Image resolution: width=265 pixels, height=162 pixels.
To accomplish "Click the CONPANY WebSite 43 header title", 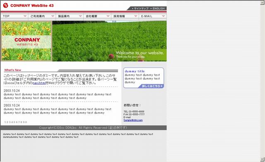I will click(32, 5).
